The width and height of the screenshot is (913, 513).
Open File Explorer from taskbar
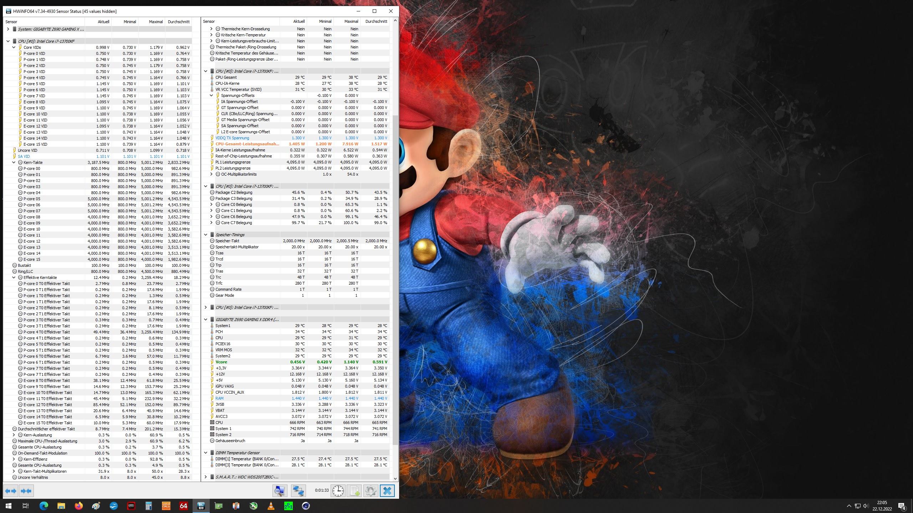click(61, 506)
